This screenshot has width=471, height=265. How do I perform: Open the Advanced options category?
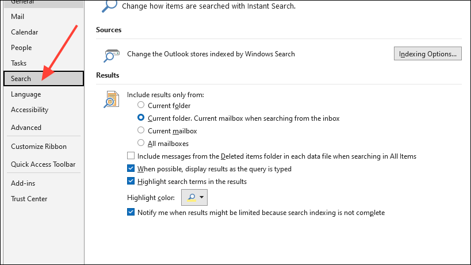pyautogui.click(x=26, y=128)
